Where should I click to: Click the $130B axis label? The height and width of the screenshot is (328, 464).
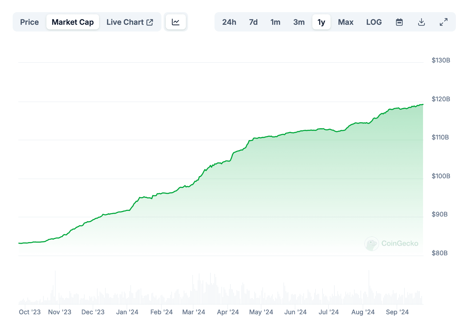[x=441, y=60]
